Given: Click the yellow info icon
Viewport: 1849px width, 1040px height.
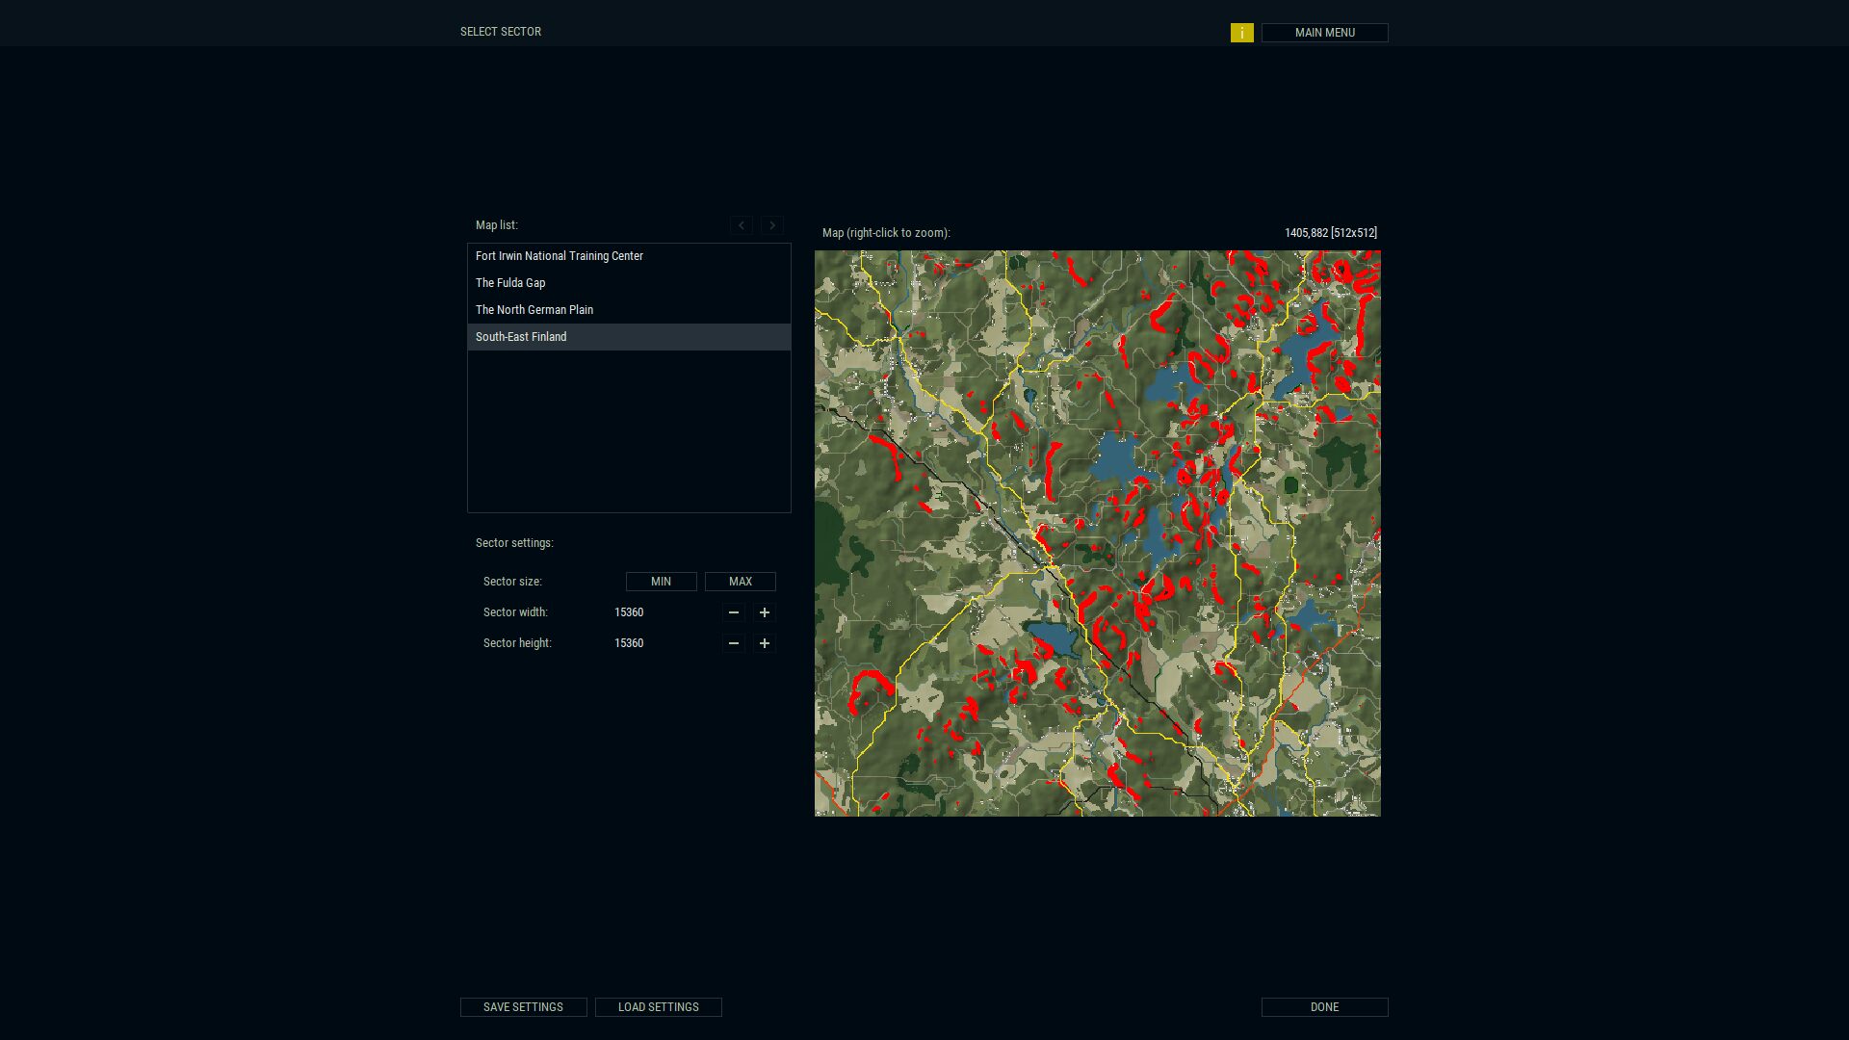Looking at the screenshot, I should [x=1241, y=33].
